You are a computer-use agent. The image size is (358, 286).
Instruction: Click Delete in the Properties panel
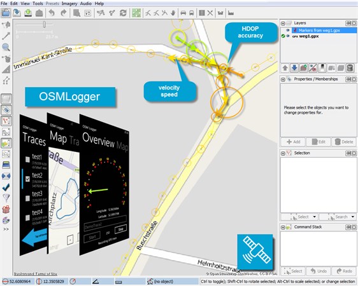[x=344, y=142]
